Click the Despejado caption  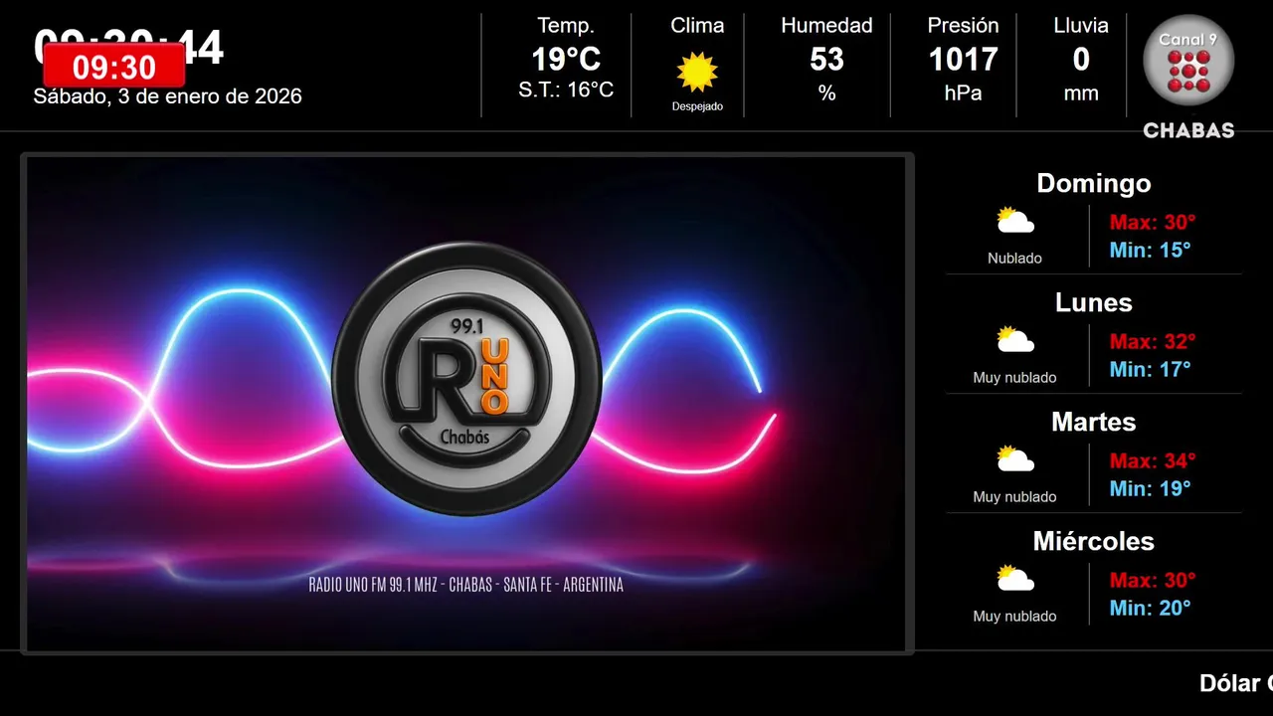[697, 106]
